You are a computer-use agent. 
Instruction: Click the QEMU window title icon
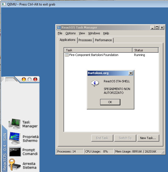pos(4,4)
